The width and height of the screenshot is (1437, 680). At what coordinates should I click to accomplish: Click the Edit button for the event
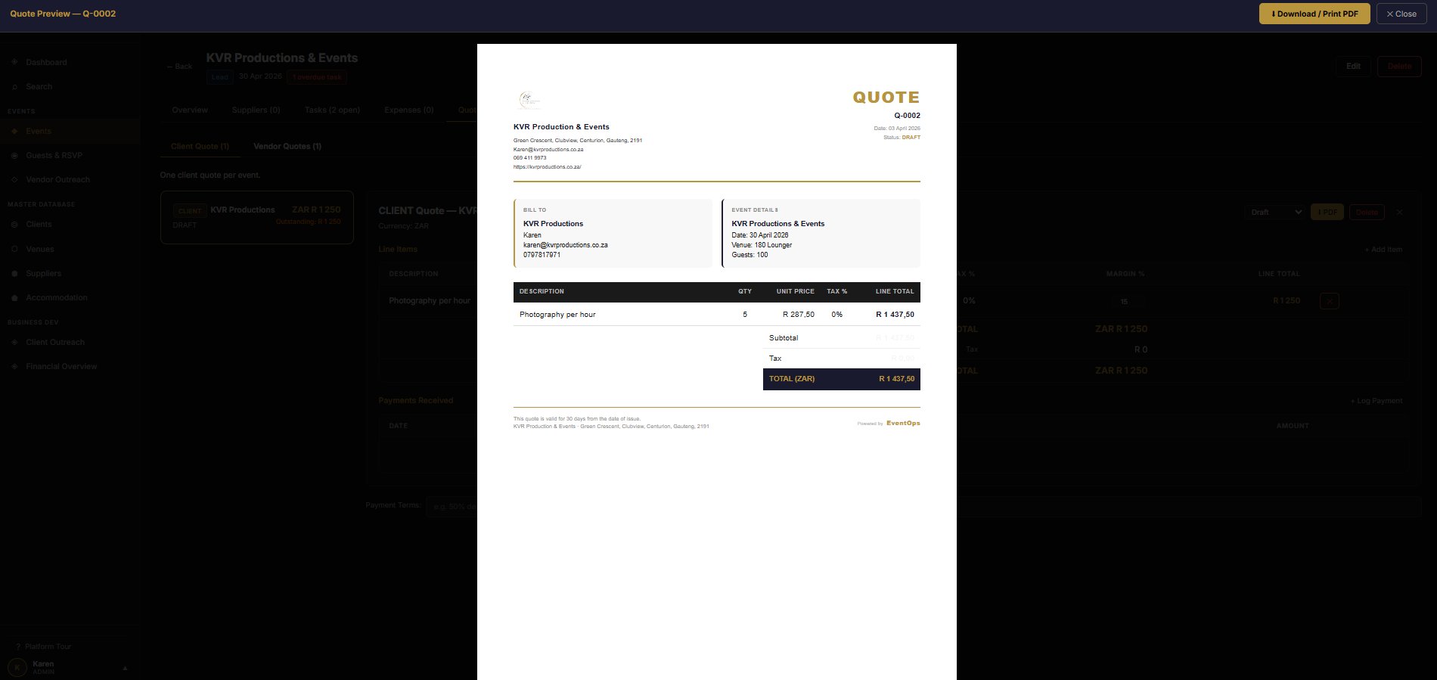click(1353, 67)
